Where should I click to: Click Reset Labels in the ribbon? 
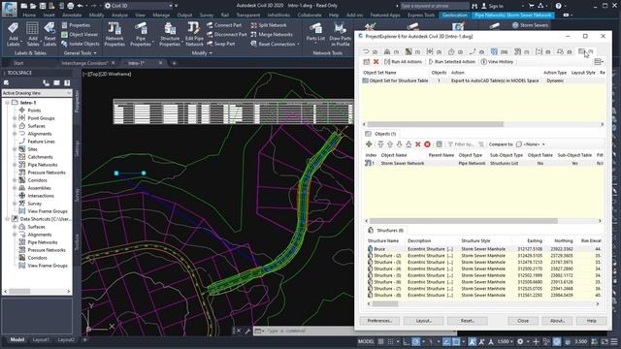tap(49, 35)
